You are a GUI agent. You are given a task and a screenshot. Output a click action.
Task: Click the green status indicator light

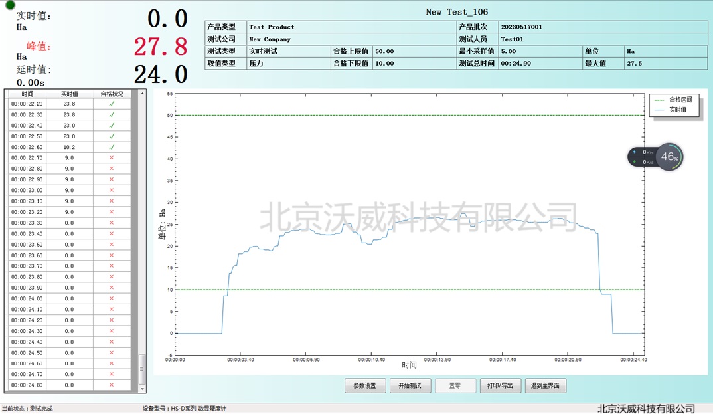(x=10, y=5)
